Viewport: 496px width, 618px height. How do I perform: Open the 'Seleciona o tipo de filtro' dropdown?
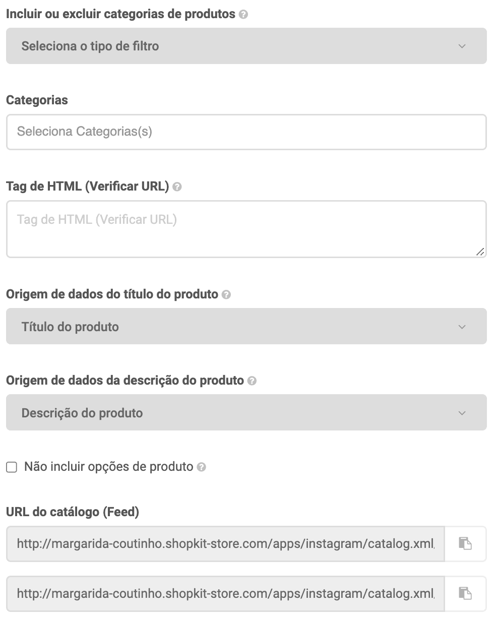[x=246, y=46]
